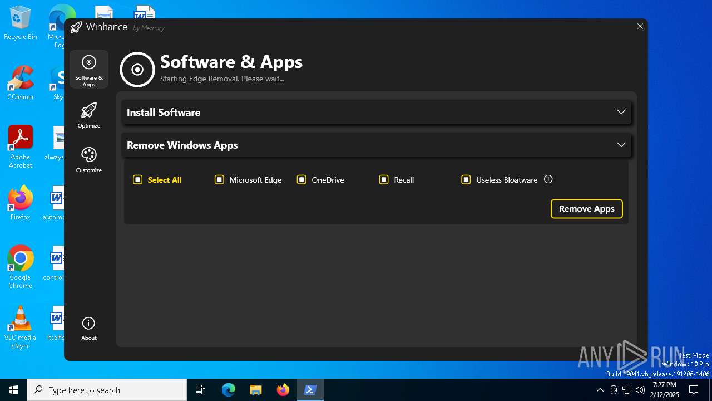
Task: Open the notification center icon
Action: 694,390
